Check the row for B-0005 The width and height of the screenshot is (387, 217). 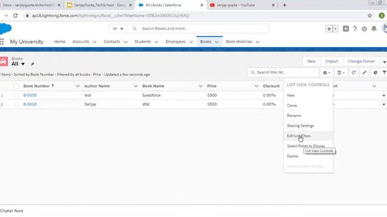pos(16,95)
